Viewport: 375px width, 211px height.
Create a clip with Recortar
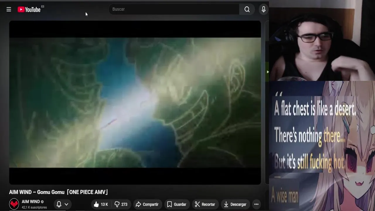(x=205, y=204)
